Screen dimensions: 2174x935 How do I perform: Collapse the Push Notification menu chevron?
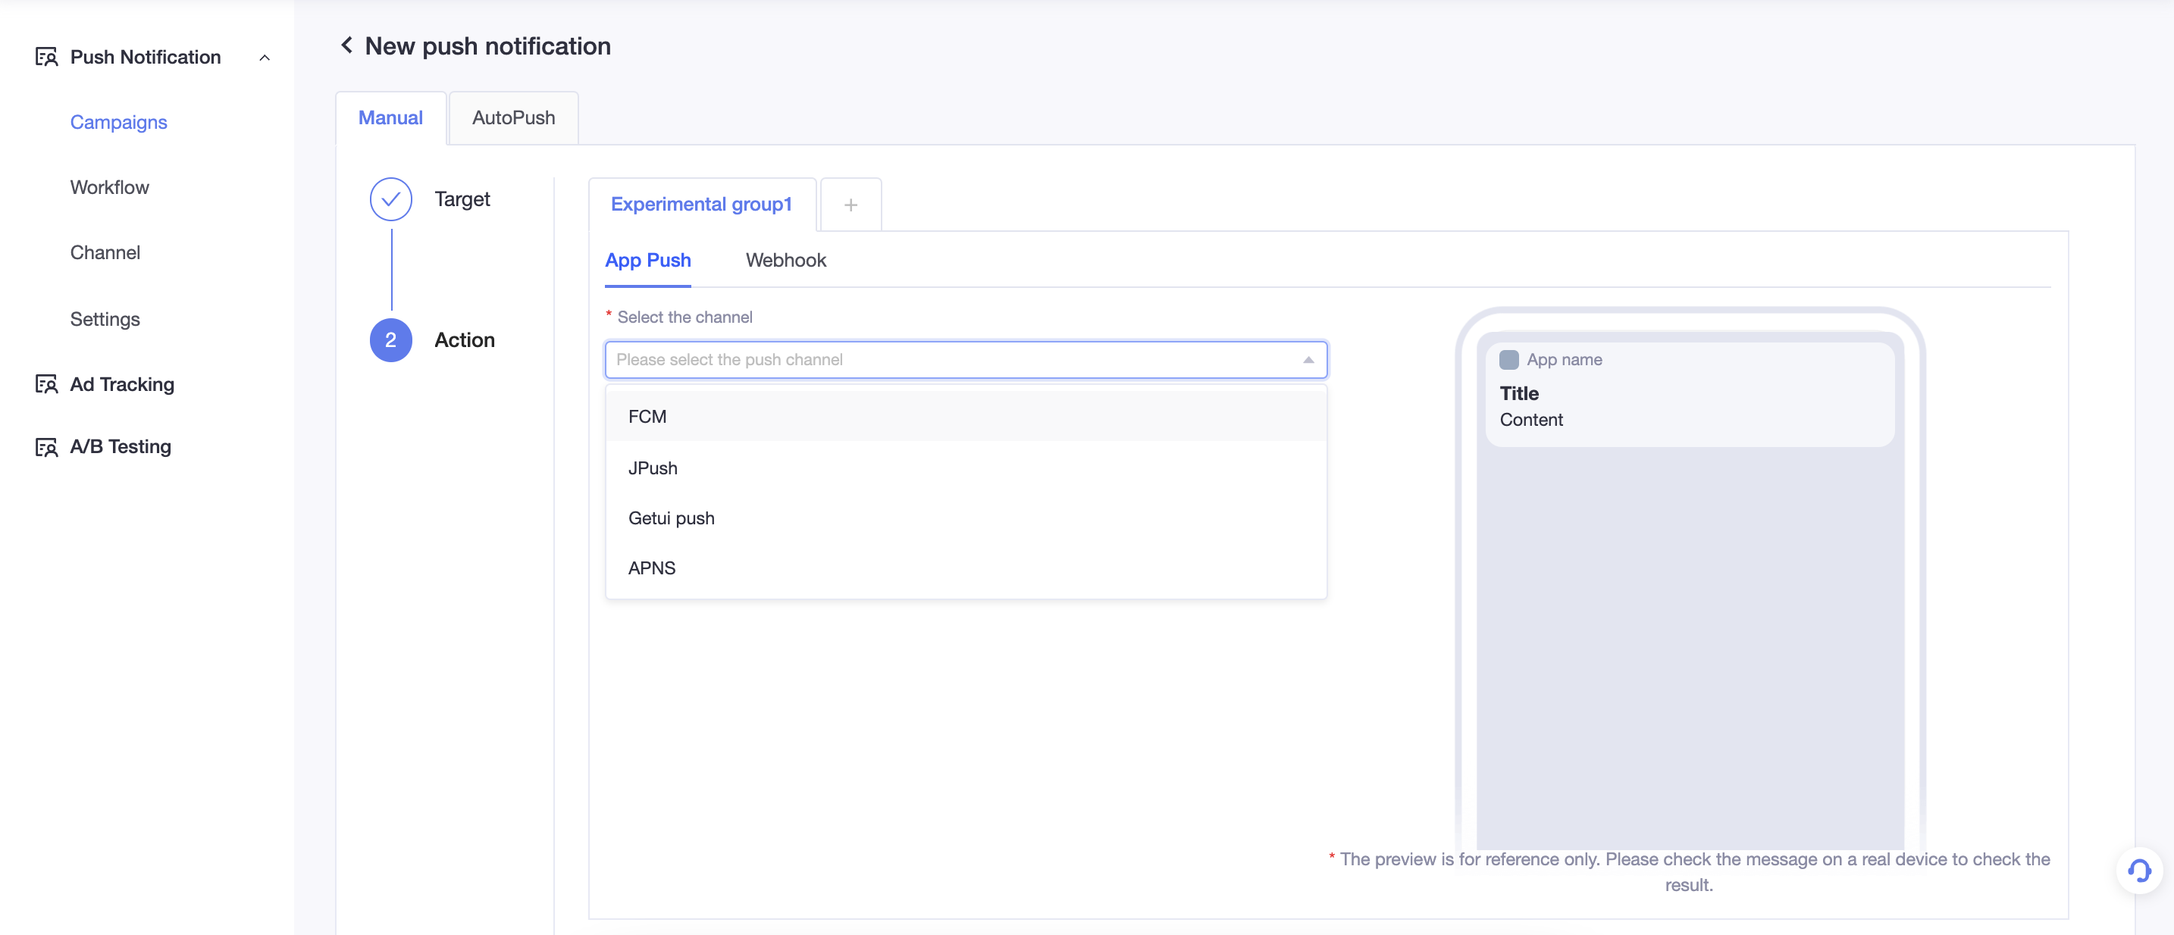(264, 58)
